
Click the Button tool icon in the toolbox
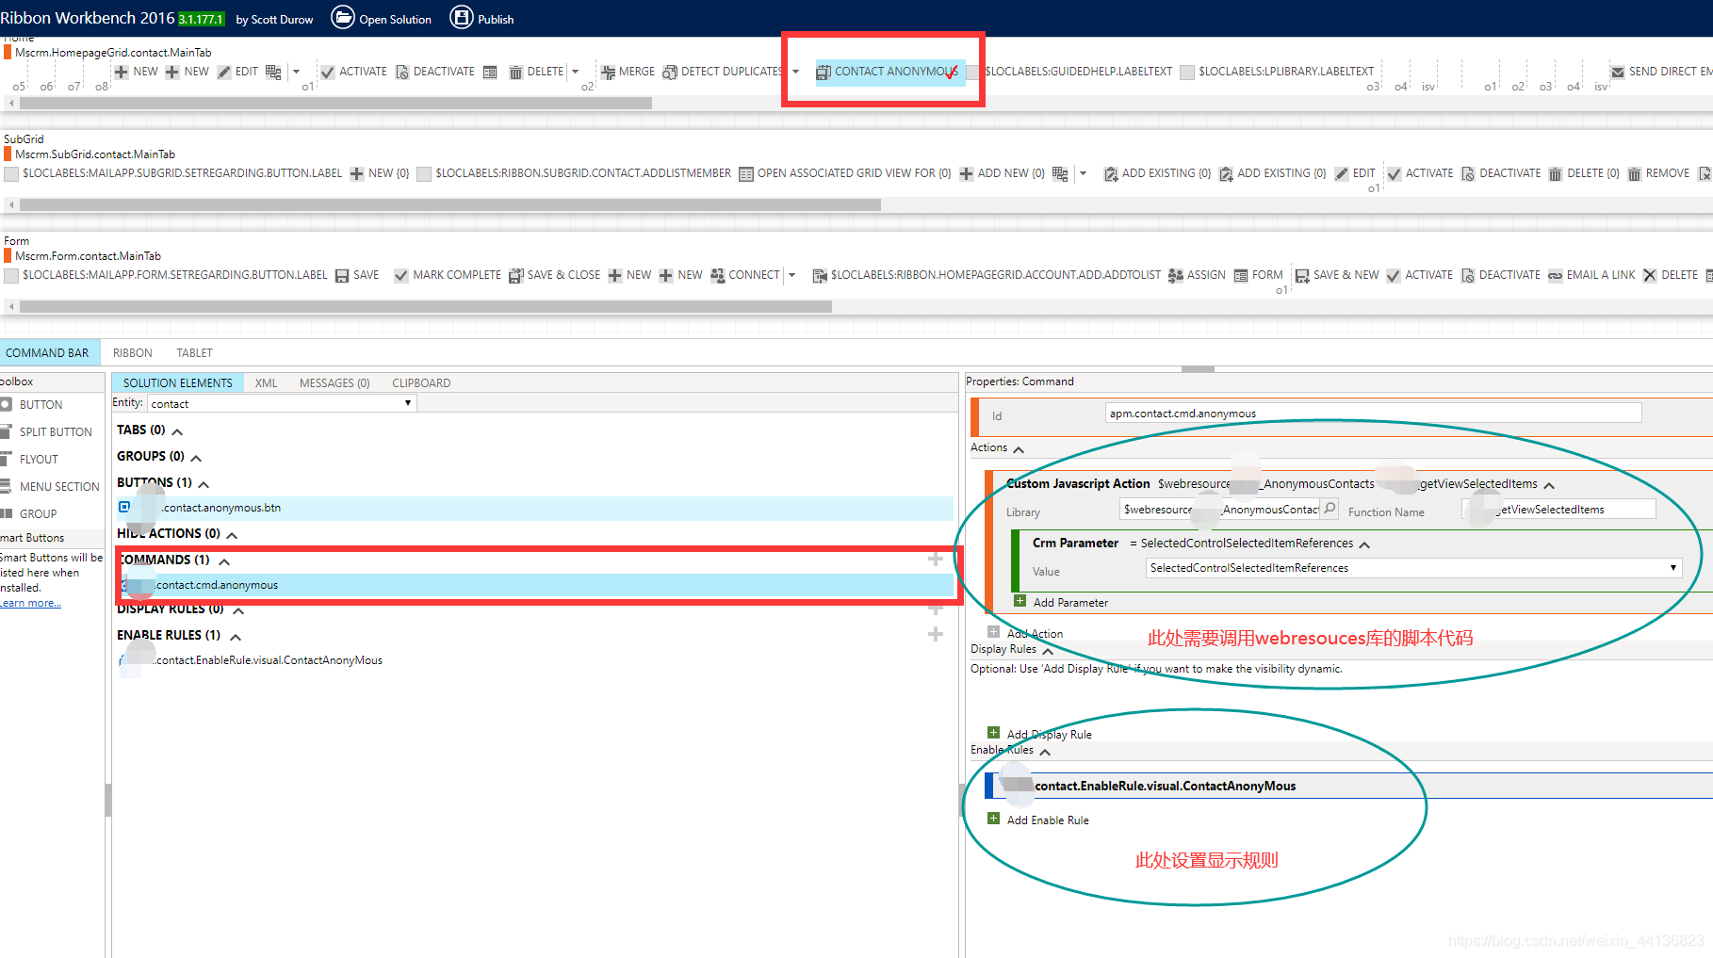point(6,404)
